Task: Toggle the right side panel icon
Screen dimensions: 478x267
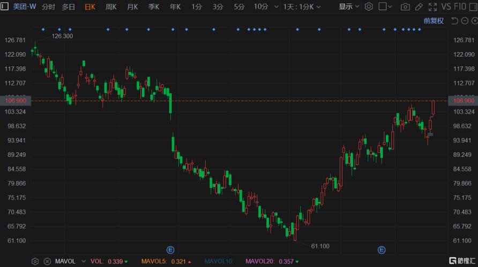Action: (x=474, y=7)
